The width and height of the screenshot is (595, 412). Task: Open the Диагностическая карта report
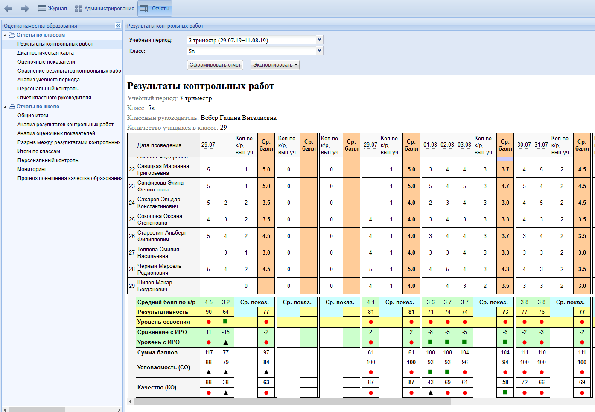[46, 53]
